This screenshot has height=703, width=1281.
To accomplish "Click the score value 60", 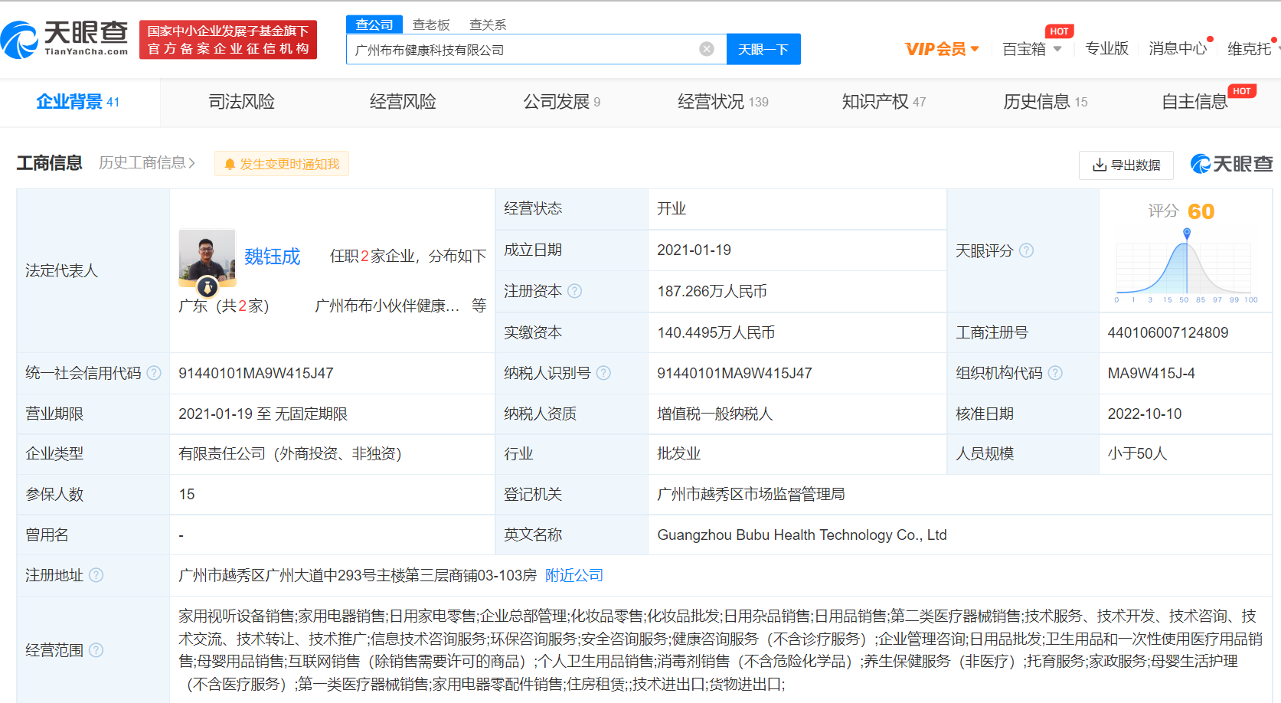I will click(x=1201, y=211).
